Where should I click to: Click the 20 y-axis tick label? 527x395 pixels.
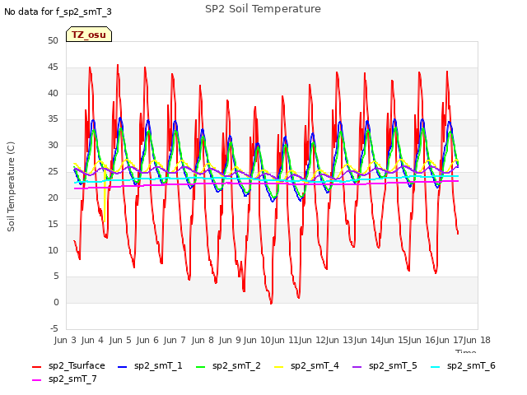[x=53, y=197]
